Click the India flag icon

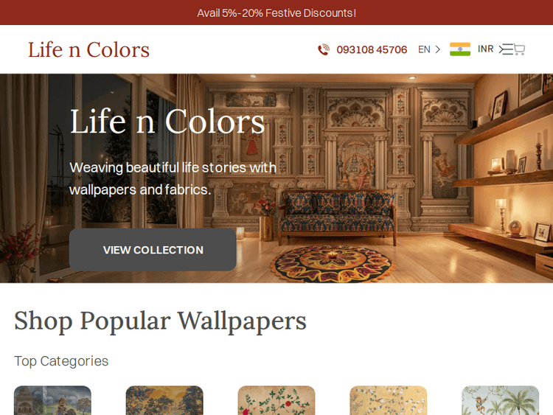460,49
